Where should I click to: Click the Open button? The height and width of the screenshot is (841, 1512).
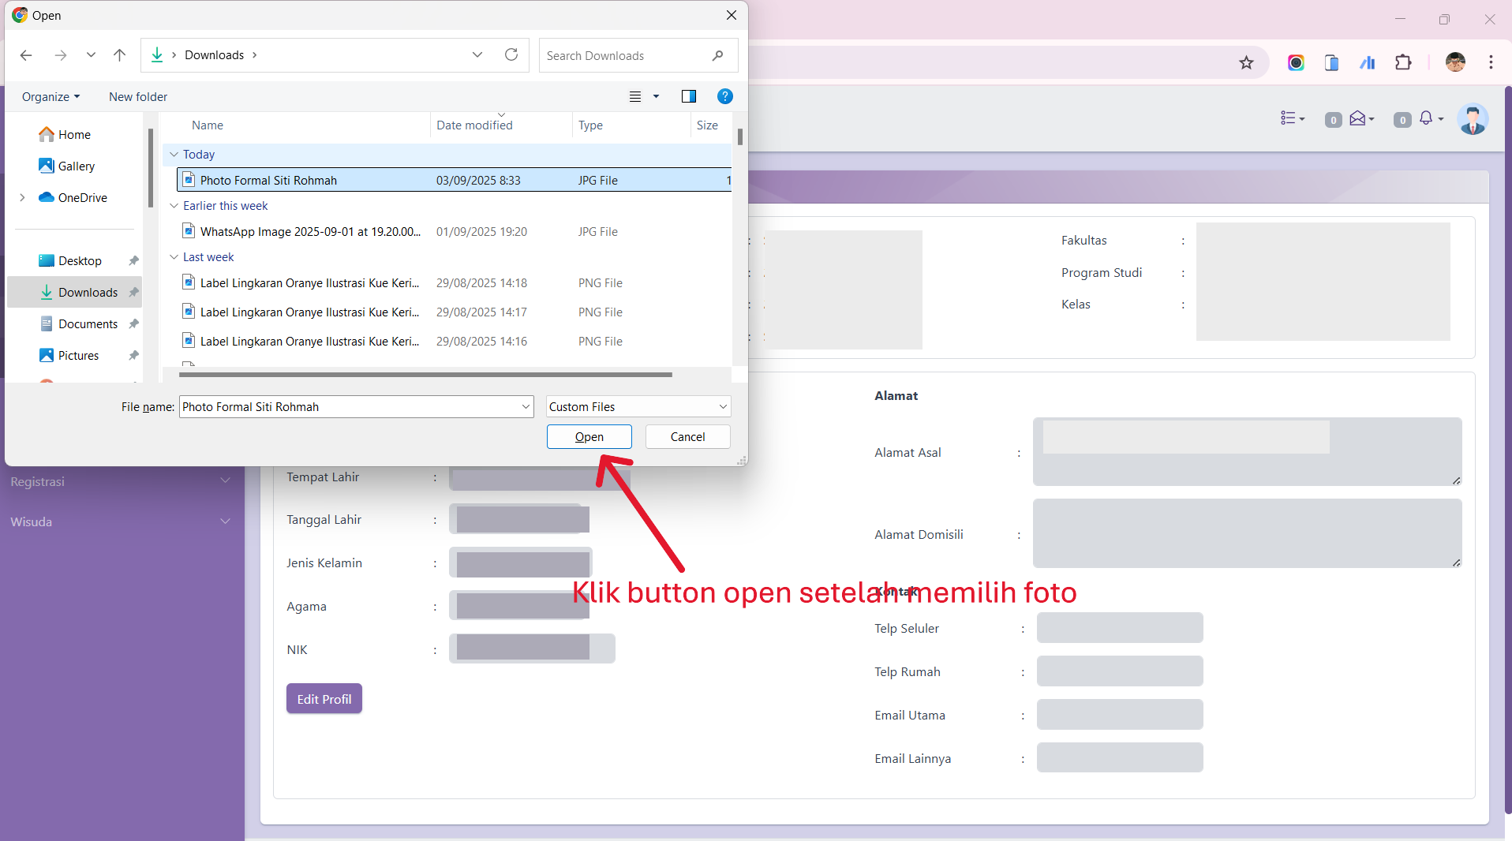tap(589, 437)
